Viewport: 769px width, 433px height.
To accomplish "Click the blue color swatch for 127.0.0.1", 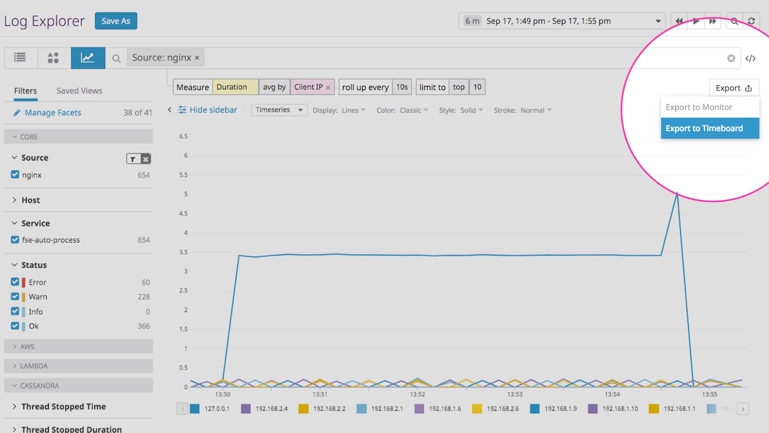I will (195, 409).
